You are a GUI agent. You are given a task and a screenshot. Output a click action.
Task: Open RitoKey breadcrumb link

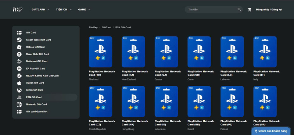point(93,28)
